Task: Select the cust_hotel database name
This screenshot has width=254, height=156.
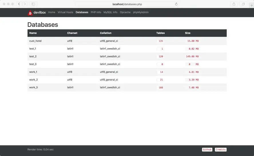Action: (x=35, y=41)
